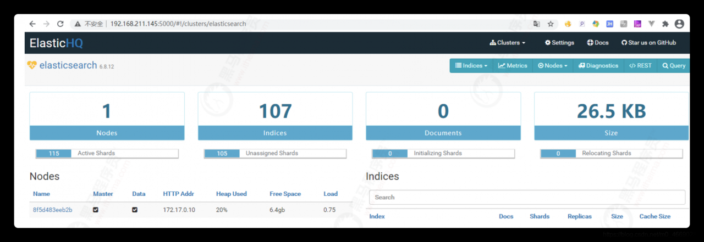Click the Active Shards progress bar
704x242 pixels.
pyautogui.click(x=107, y=154)
